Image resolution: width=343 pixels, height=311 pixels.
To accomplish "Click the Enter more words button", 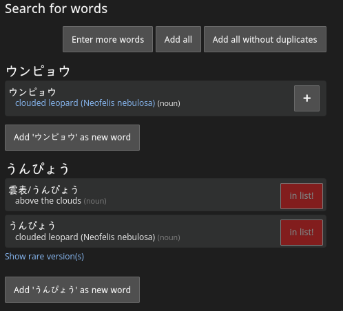I will click(107, 39).
